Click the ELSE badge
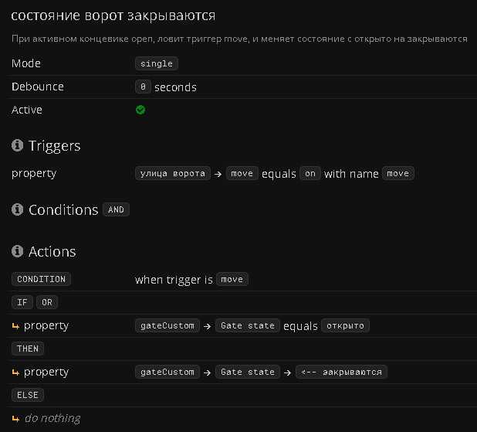This screenshot has height=432, width=477. (x=28, y=395)
